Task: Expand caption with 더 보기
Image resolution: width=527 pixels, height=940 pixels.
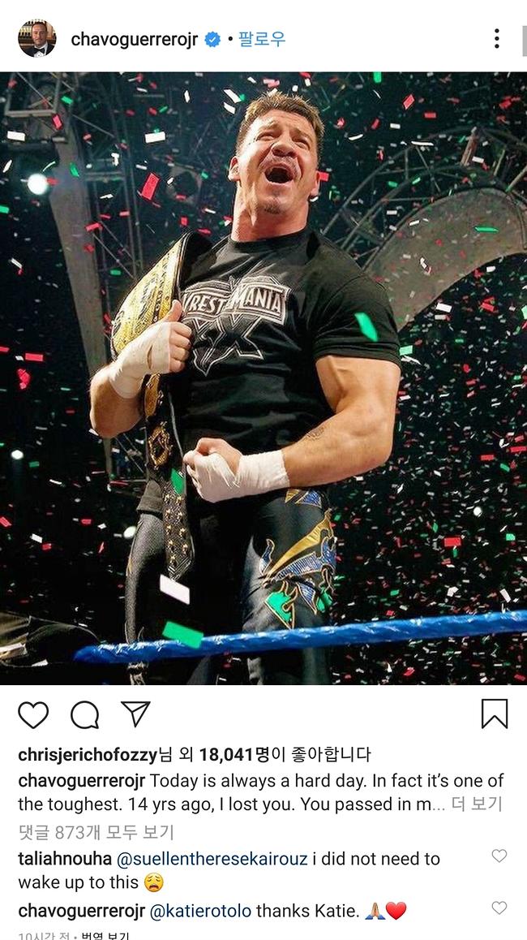Action: 476,804
